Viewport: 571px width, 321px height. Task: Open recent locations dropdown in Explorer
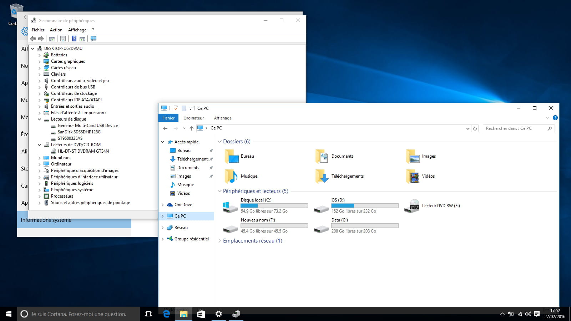[x=184, y=128]
